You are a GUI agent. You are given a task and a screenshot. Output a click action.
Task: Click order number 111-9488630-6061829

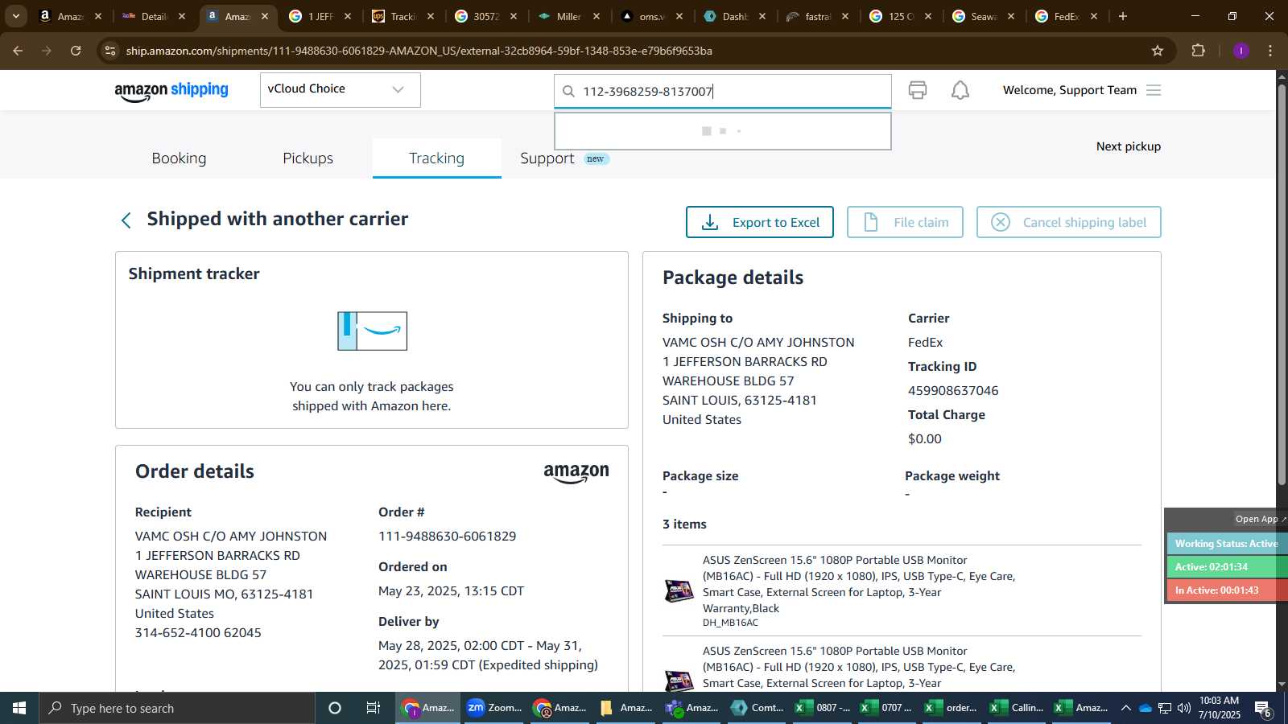point(447,536)
